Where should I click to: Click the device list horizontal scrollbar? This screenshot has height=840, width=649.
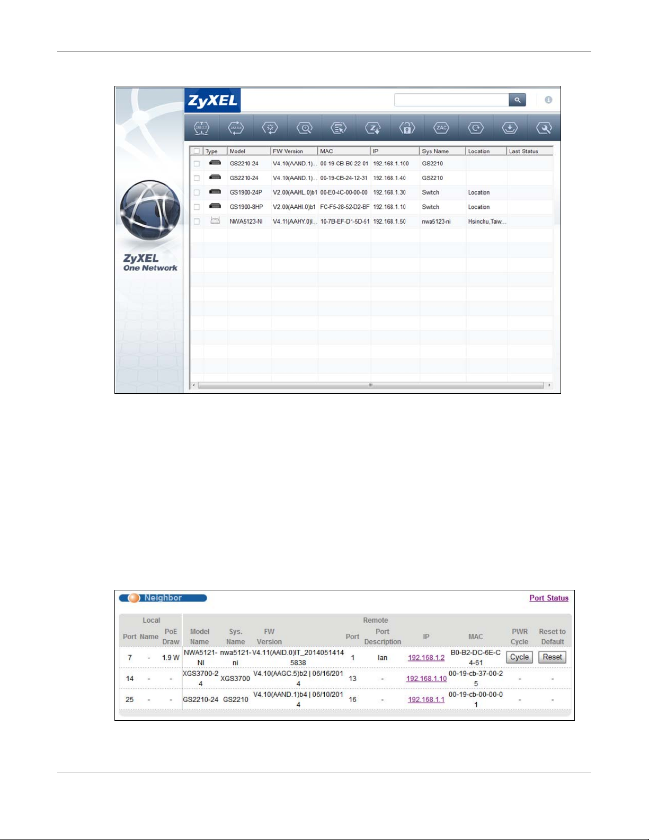(x=371, y=385)
